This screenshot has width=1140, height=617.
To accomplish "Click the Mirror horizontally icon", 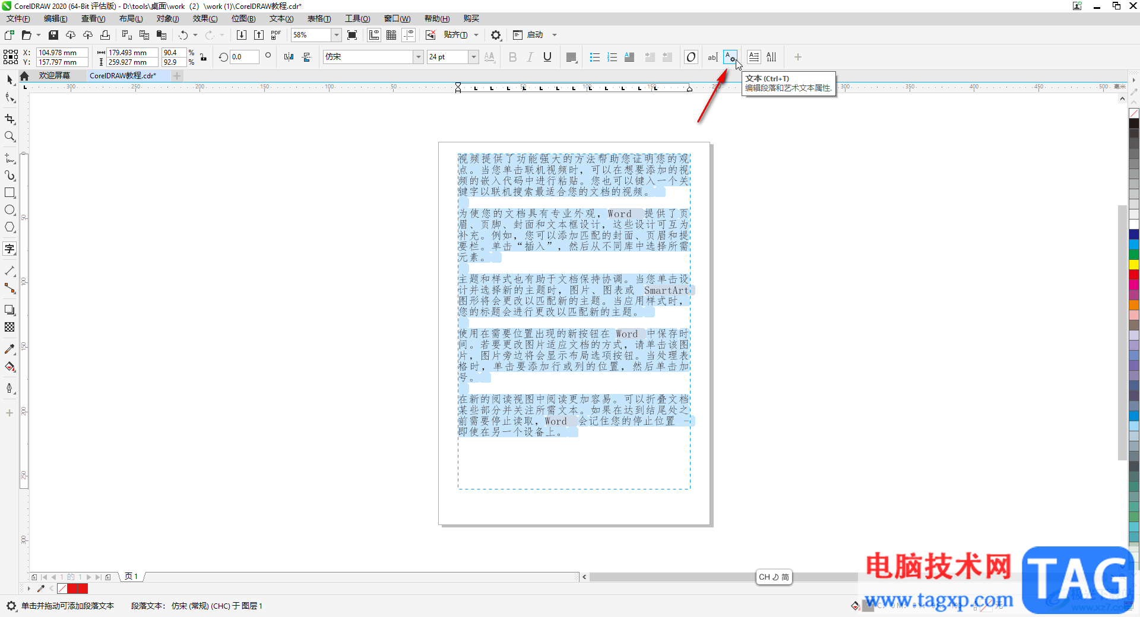I will click(x=289, y=57).
